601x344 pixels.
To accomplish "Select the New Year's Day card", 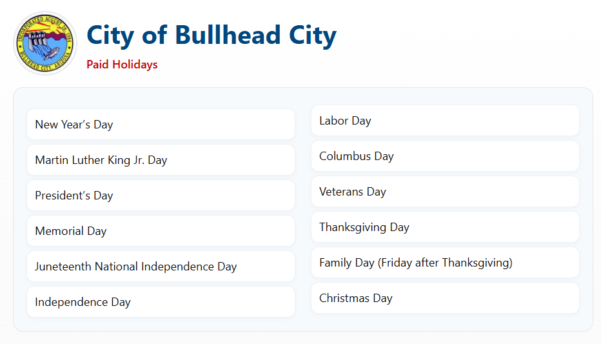I will pyautogui.click(x=161, y=125).
